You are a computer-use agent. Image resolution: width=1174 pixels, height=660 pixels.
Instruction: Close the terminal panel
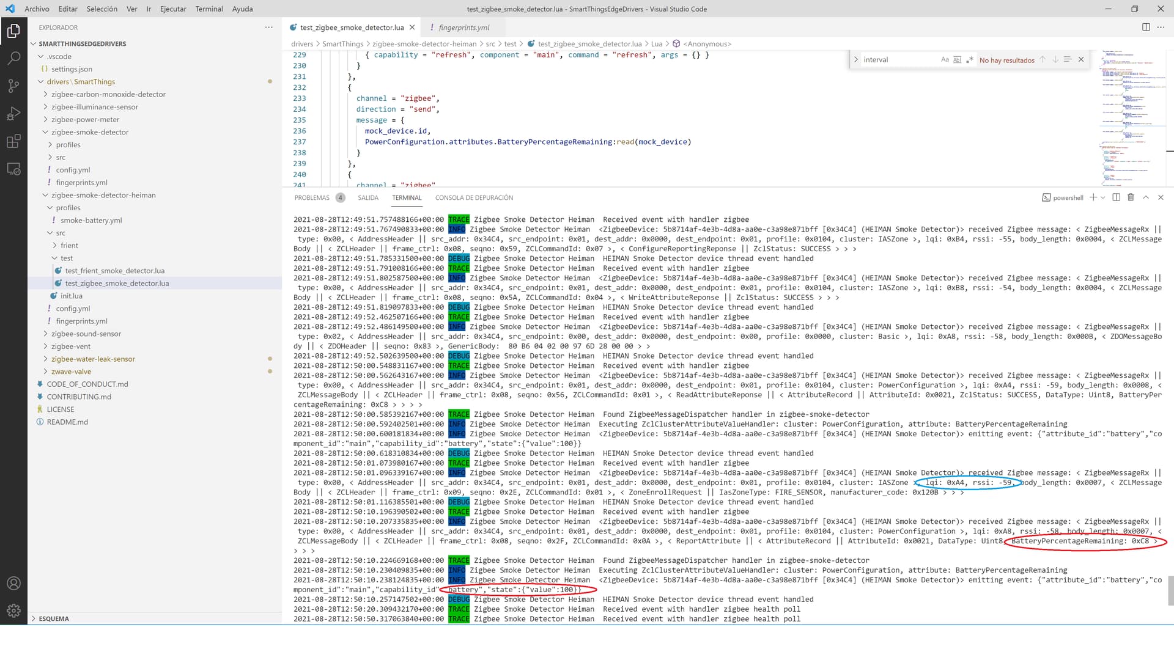pyautogui.click(x=1161, y=197)
